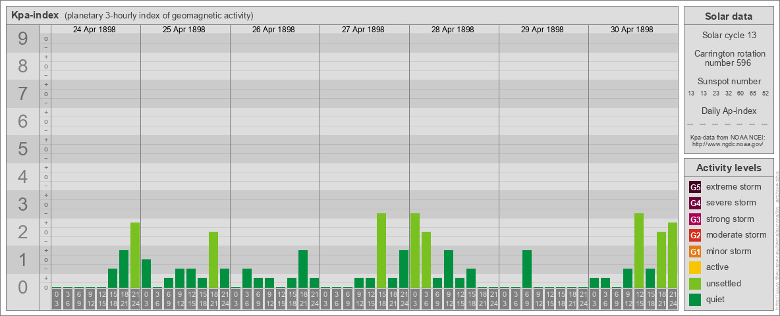Viewport: 780px width, 316px height.
Task: Click the 'Kpa-index' chart title
Action: [36, 15]
